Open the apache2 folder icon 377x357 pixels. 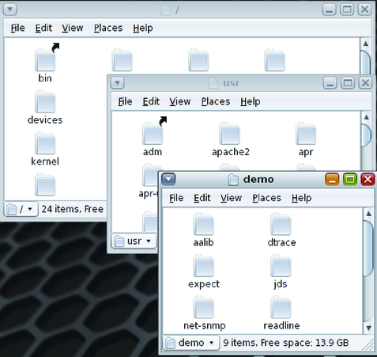(229, 133)
